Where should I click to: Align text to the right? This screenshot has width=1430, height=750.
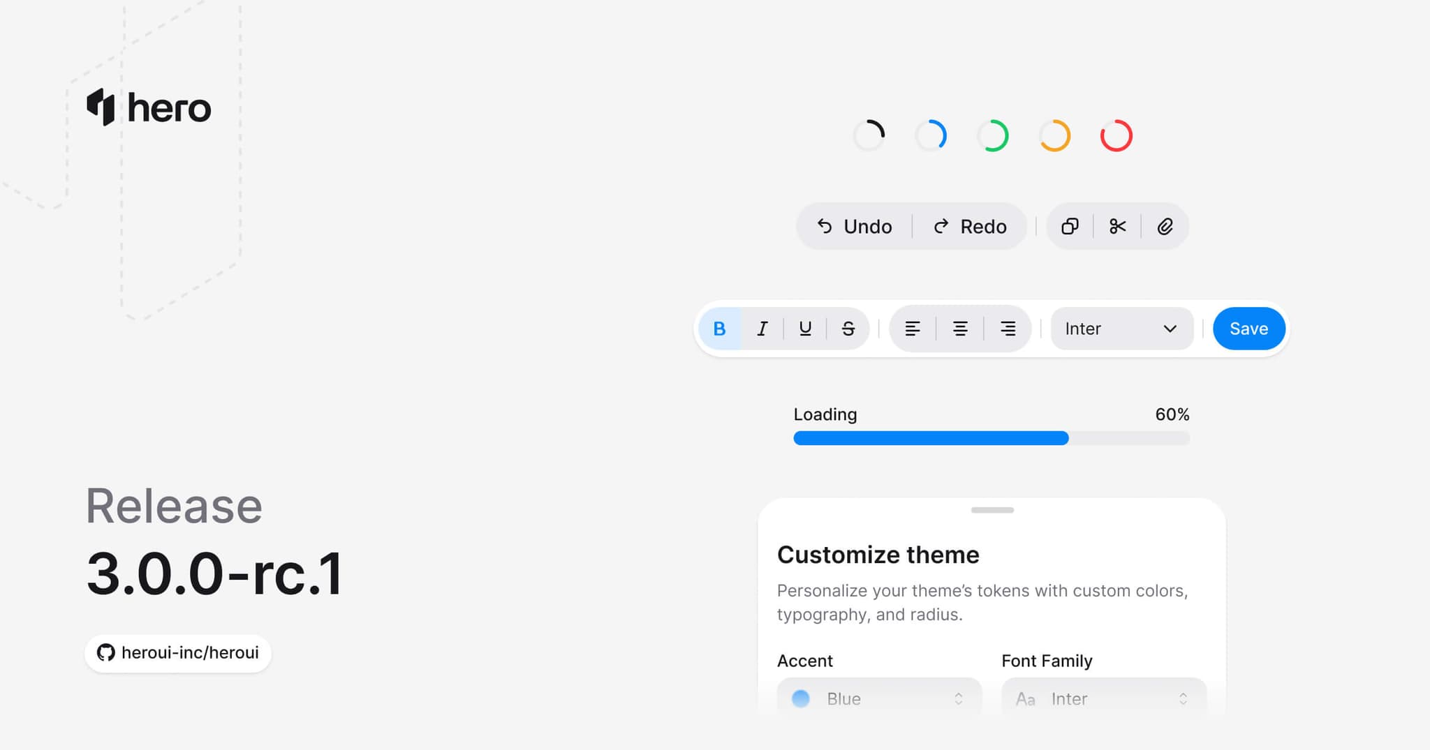(x=1008, y=329)
